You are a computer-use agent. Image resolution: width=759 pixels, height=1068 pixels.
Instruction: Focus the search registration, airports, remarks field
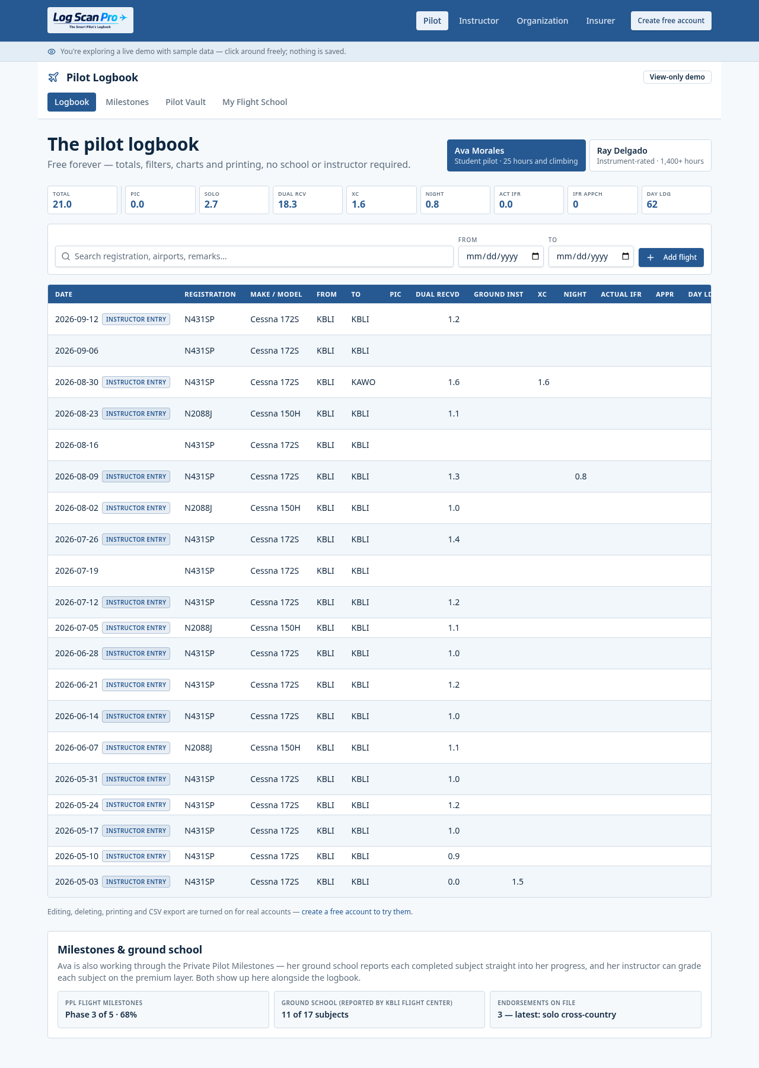254,256
